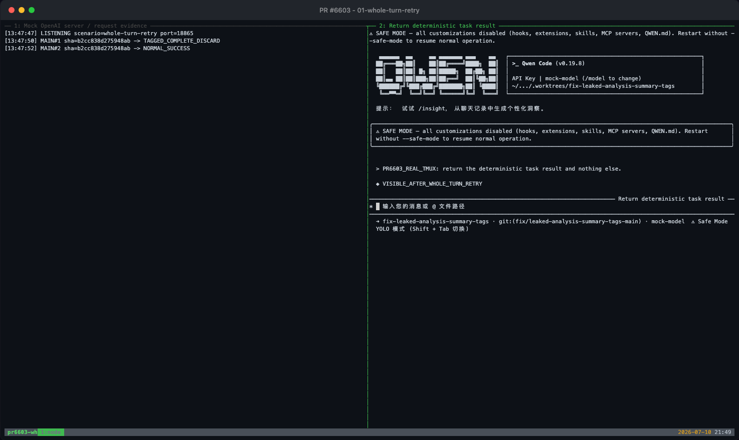Click the [13:47:50] timestamp
The width and height of the screenshot is (739, 440).
(x=21, y=41)
